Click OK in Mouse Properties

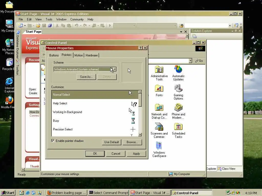(x=95, y=154)
